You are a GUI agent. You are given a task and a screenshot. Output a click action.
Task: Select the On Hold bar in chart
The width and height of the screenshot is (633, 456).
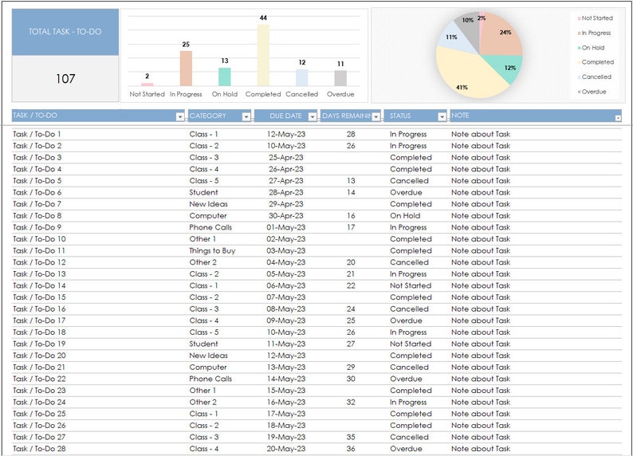(x=225, y=77)
